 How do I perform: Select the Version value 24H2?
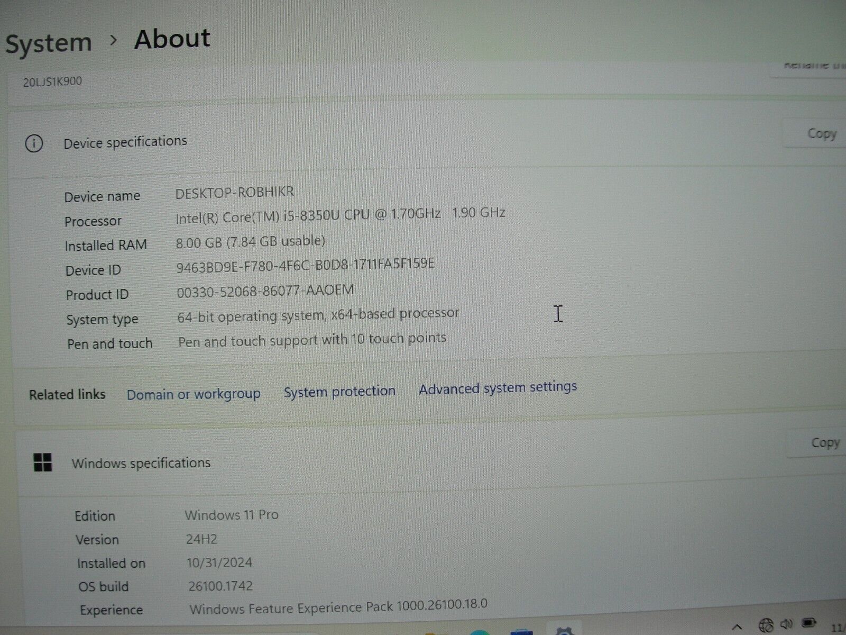click(x=201, y=539)
